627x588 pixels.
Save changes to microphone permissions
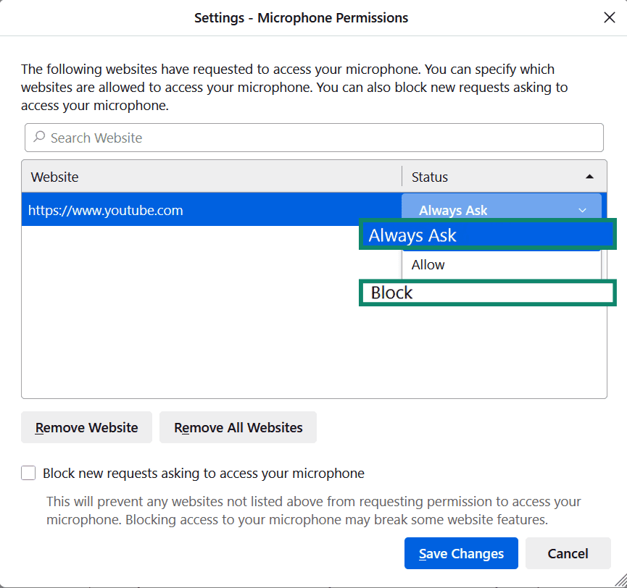[461, 553]
